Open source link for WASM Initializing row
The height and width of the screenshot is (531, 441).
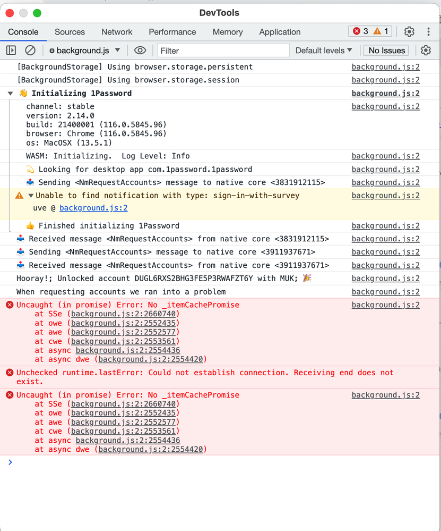coord(385,156)
